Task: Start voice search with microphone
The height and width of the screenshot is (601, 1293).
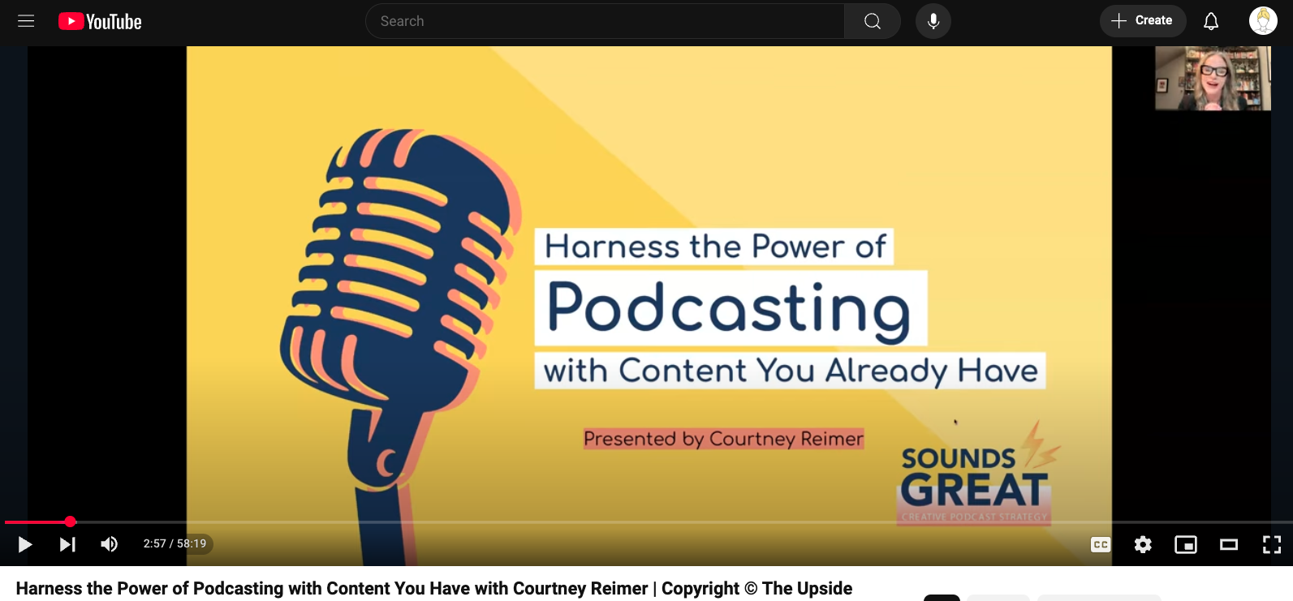Action: click(x=933, y=21)
